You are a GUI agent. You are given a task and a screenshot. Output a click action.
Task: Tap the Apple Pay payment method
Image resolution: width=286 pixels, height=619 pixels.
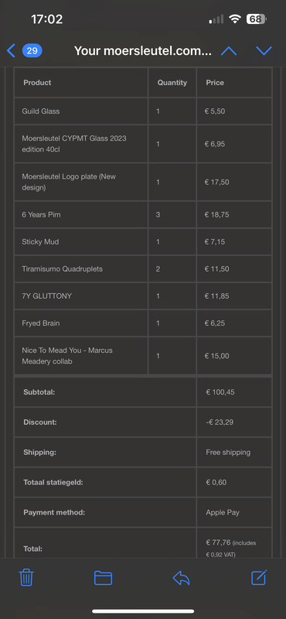click(223, 512)
